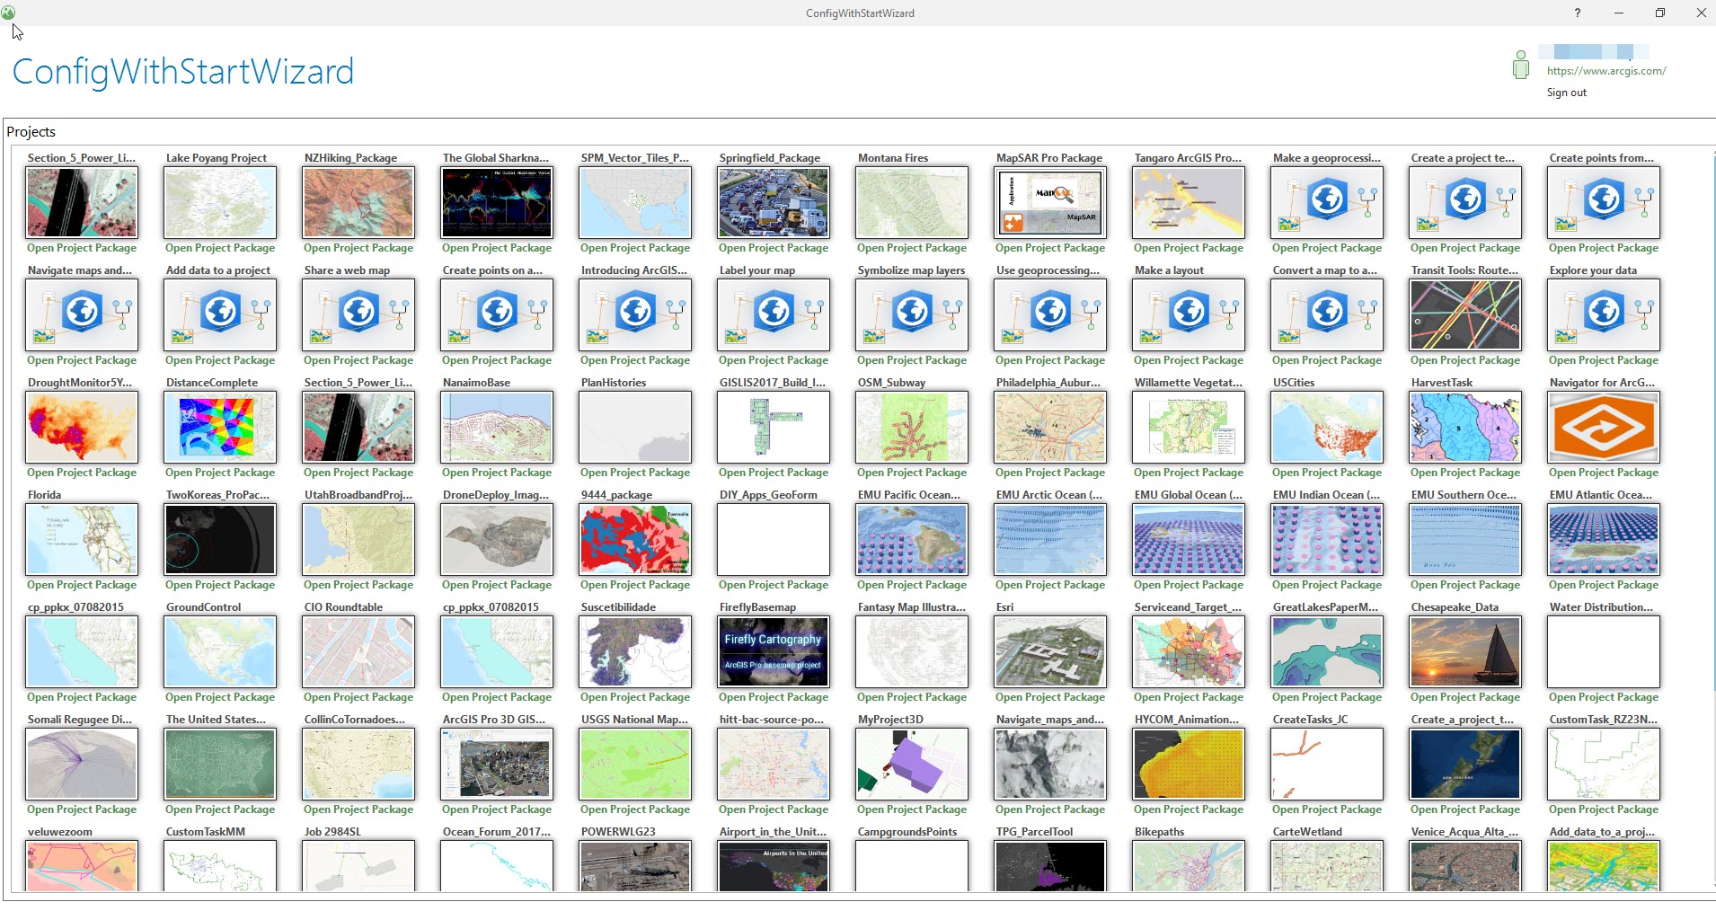
Task: Open the Lake Poyang Project thumbnail
Action: click(220, 202)
